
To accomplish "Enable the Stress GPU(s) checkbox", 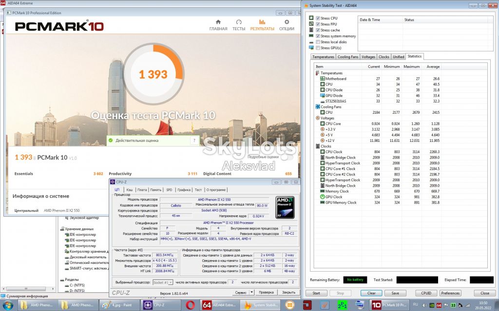I will tap(318, 48).
